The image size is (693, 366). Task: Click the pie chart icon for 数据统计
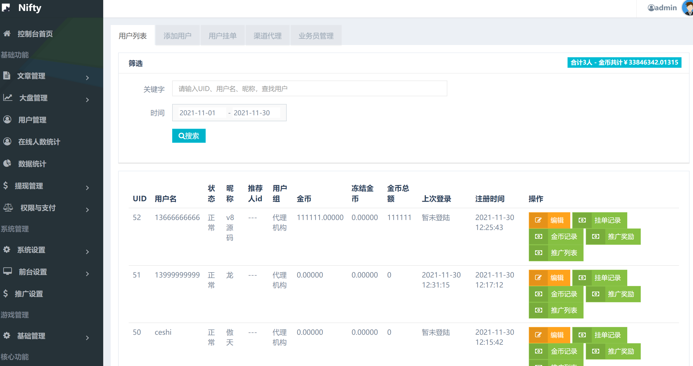[x=7, y=163]
